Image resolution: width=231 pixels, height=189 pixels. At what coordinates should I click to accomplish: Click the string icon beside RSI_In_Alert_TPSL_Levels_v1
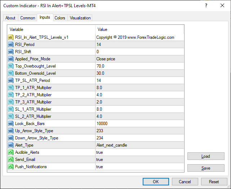tap(11, 37)
